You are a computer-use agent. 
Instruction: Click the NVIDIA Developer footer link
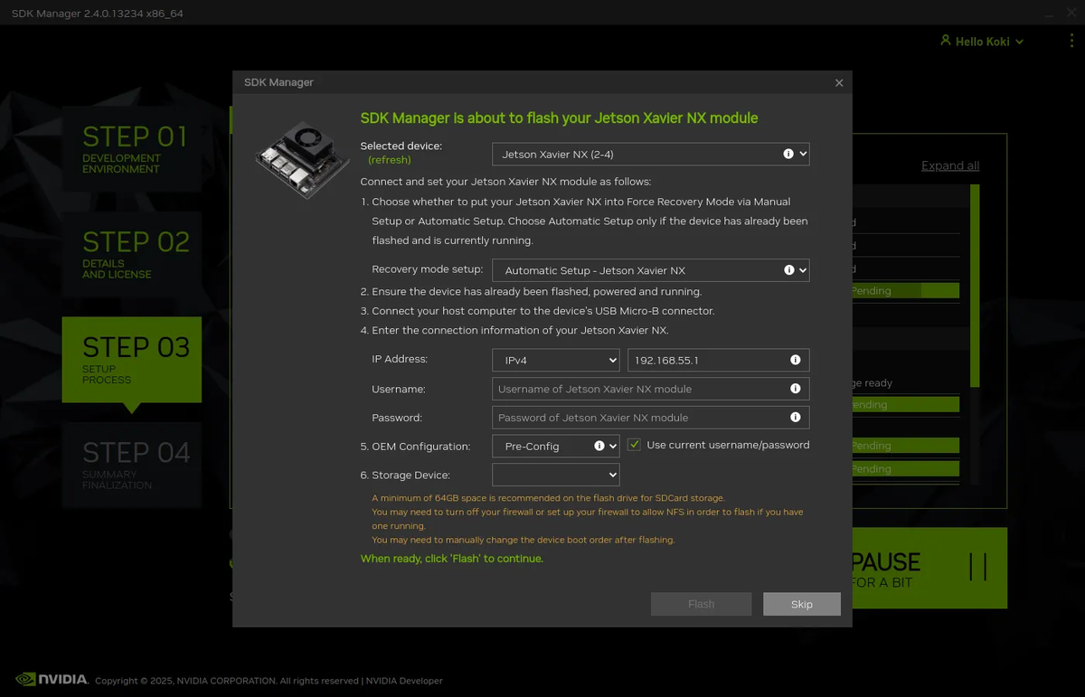[x=404, y=681]
